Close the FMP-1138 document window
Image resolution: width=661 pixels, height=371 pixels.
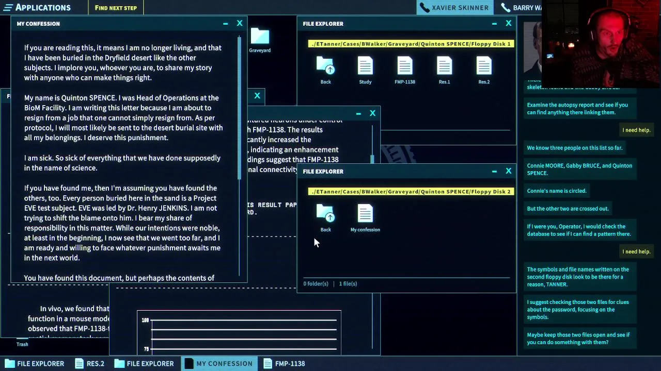pyautogui.click(x=373, y=113)
